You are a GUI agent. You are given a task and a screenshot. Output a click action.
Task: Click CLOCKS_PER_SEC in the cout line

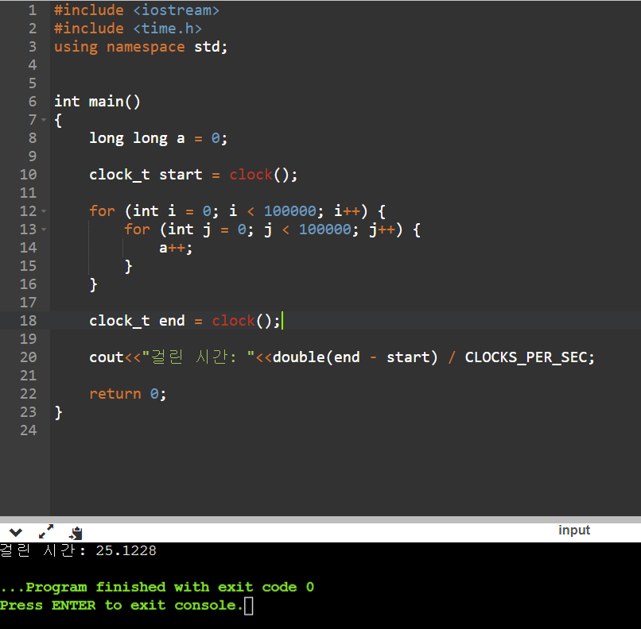coord(526,357)
